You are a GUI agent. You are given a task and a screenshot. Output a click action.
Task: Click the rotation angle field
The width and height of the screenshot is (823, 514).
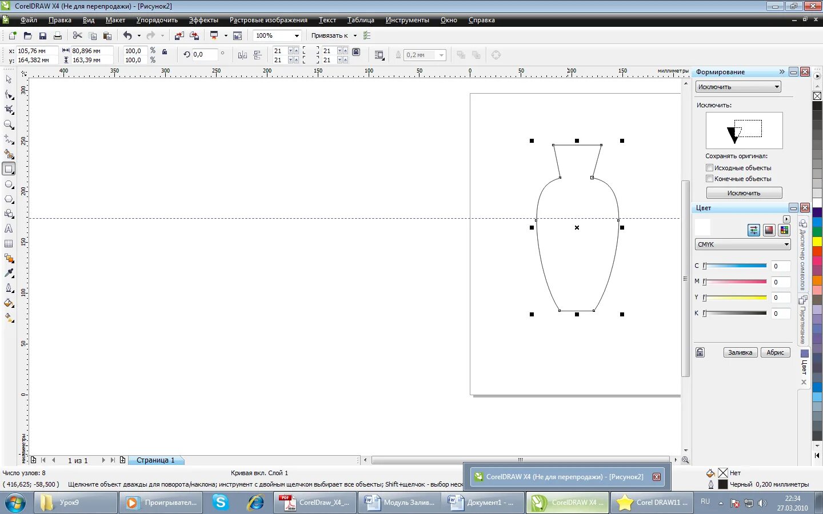205,55
